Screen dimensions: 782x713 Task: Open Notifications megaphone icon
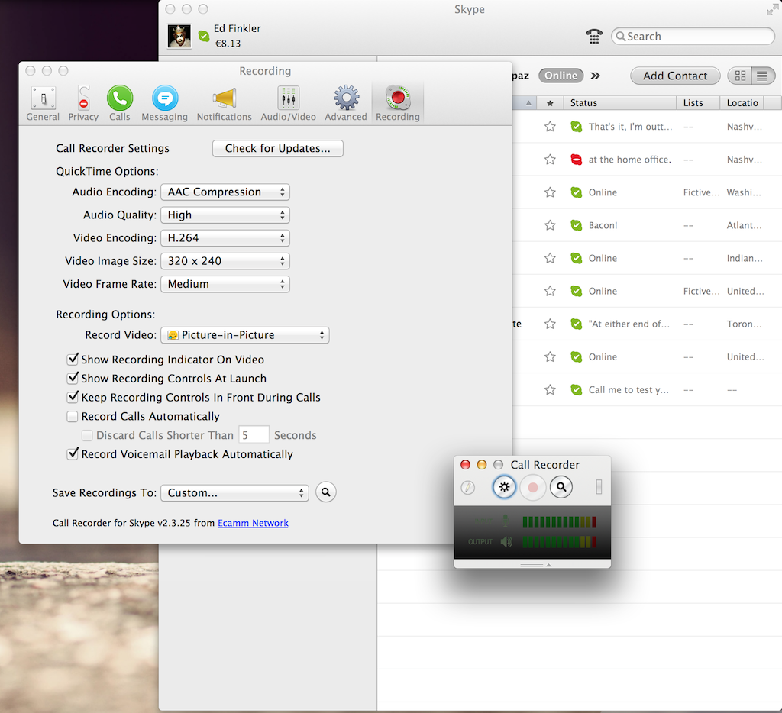point(225,98)
